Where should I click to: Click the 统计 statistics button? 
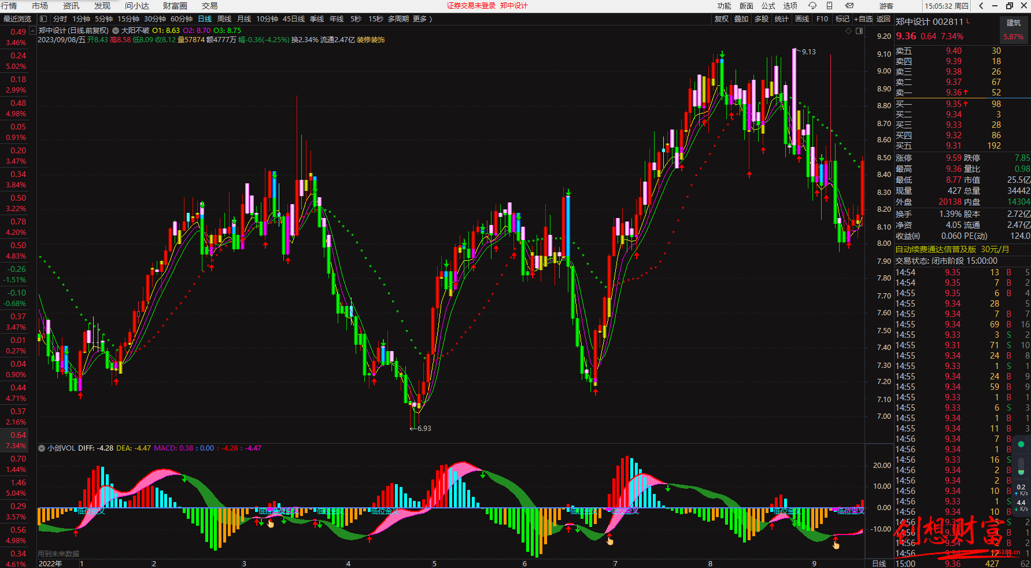coord(781,19)
